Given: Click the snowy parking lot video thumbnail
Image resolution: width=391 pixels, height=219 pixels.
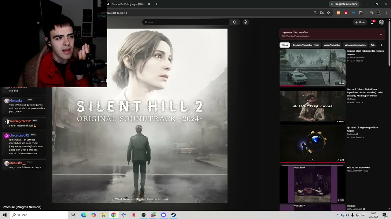Looking at the screenshot, I should point(312,68).
